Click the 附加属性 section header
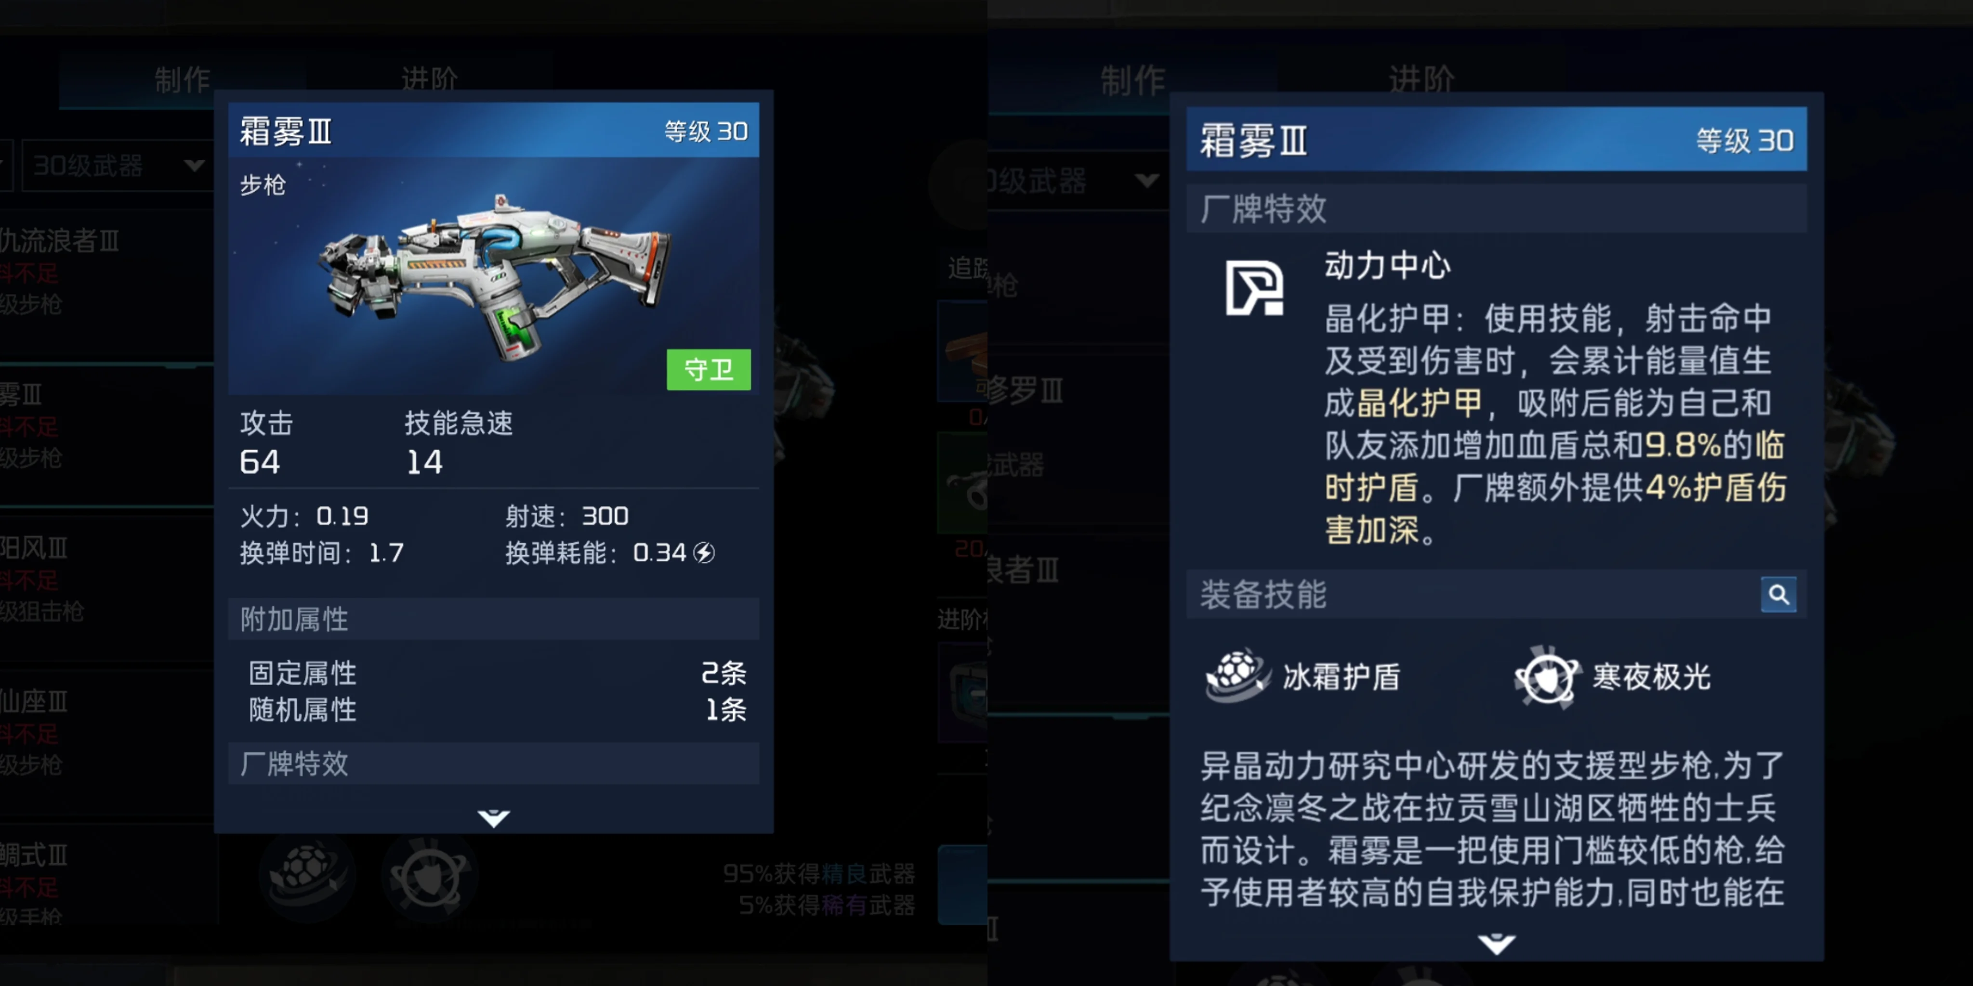The image size is (1973, 986). tap(493, 619)
